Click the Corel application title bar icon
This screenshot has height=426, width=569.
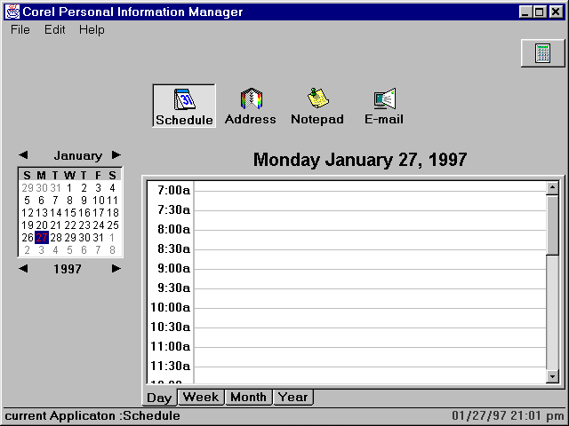(12, 12)
